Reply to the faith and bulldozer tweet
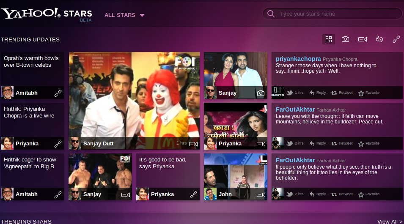The height and width of the screenshot is (224, 404). click(318, 143)
